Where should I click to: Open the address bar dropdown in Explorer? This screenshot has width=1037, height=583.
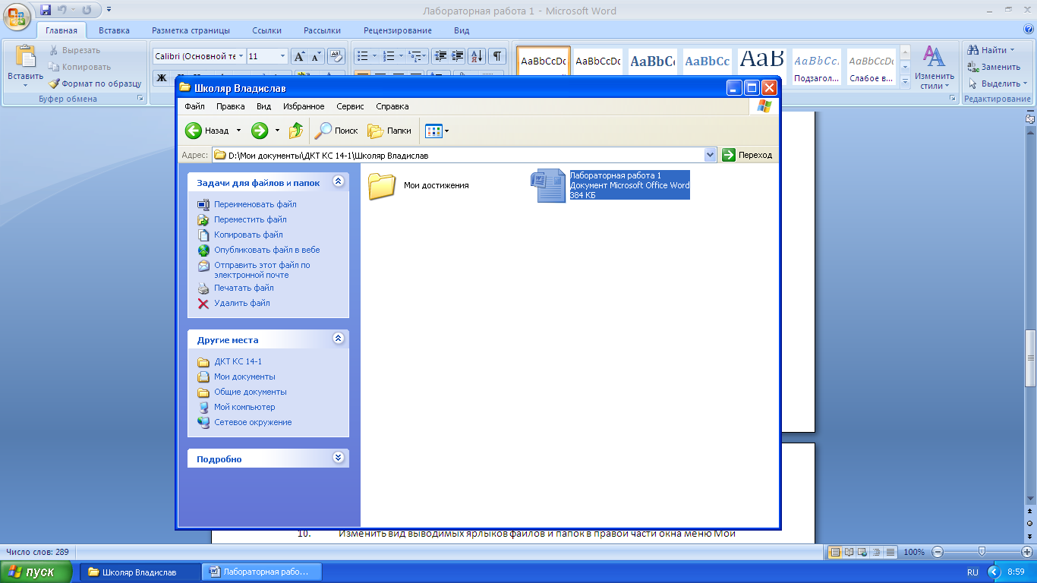coord(711,155)
